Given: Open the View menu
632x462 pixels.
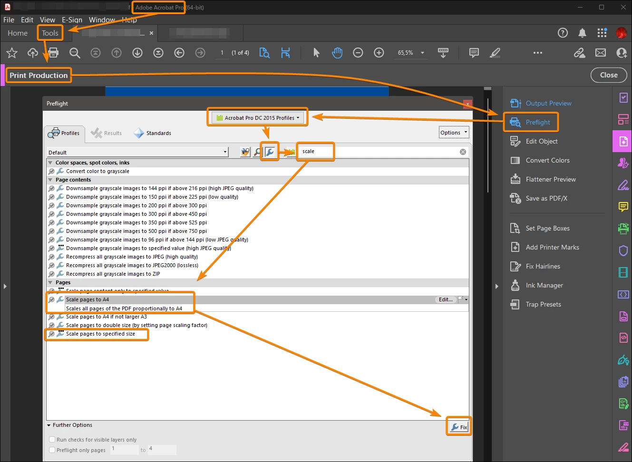Looking at the screenshot, I should click(48, 19).
